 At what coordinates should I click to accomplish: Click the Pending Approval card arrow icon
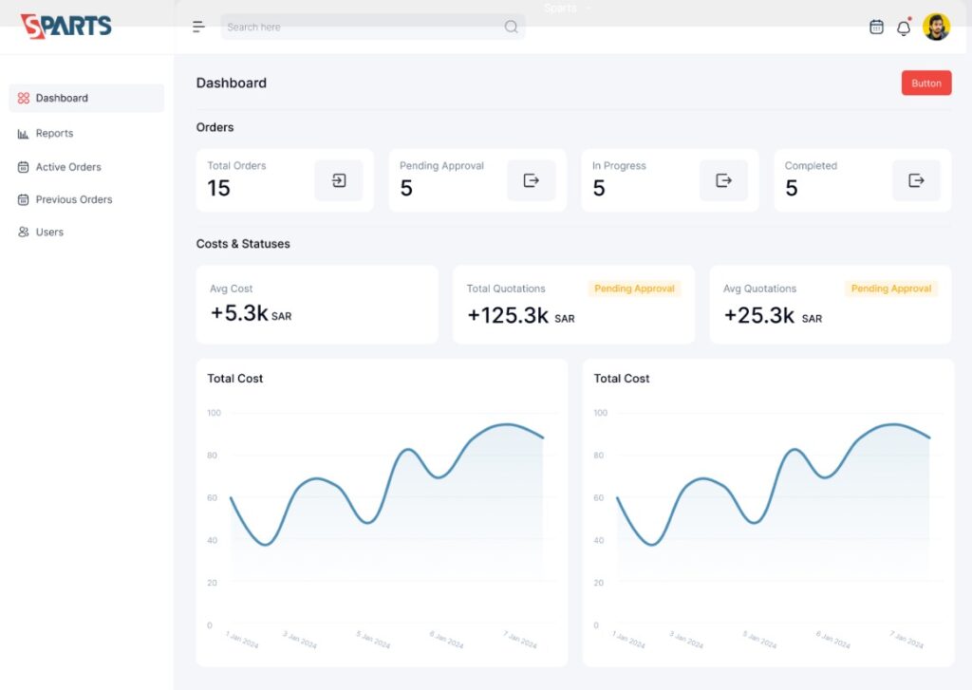532,180
